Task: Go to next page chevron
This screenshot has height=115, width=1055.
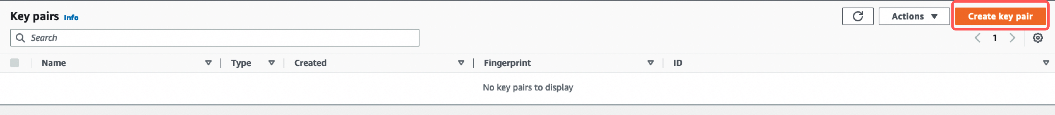Action: click(1012, 38)
